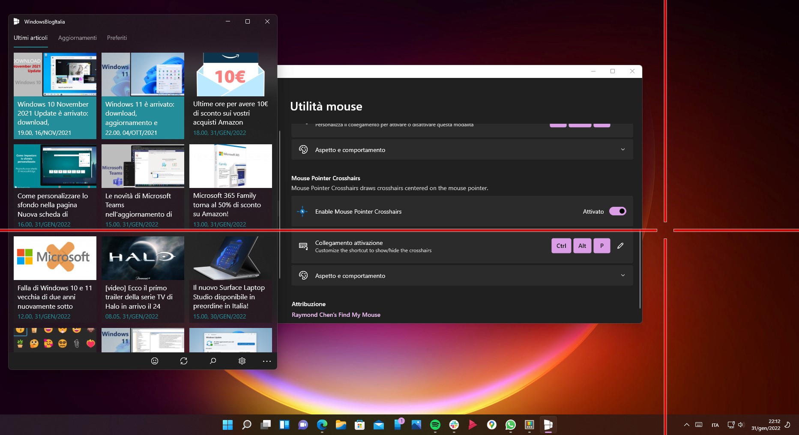Open Halo TV series trailer article
The height and width of the screenshot is (435, 799).
coord(143,279)
